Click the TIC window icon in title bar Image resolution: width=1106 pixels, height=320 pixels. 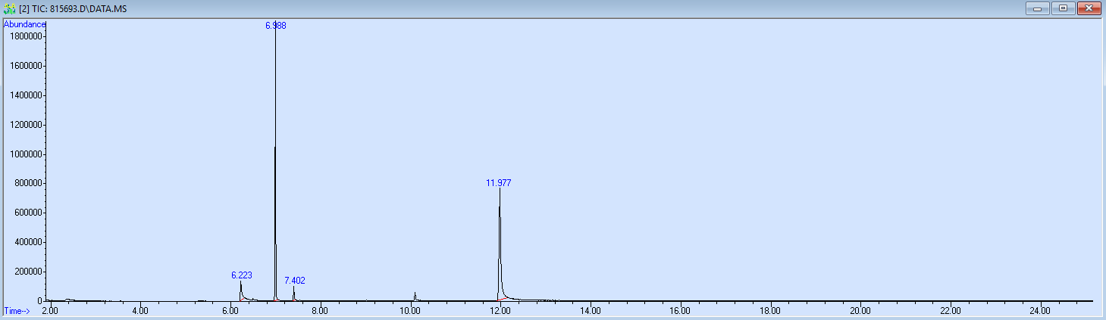[10, 8]
